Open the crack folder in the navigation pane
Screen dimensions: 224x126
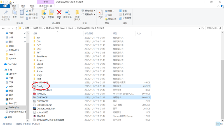point(10,46)
